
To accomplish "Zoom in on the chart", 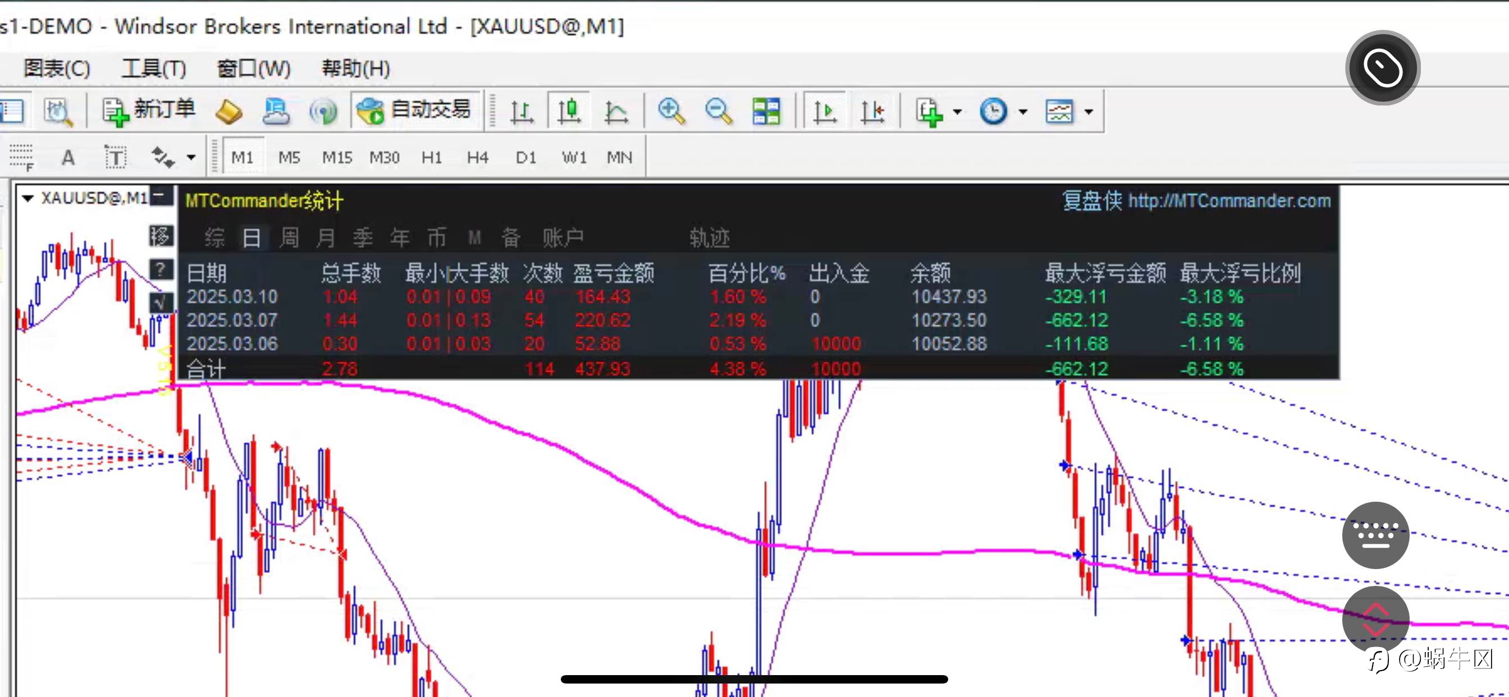I will pyautogui.click(x=671, y=111).
